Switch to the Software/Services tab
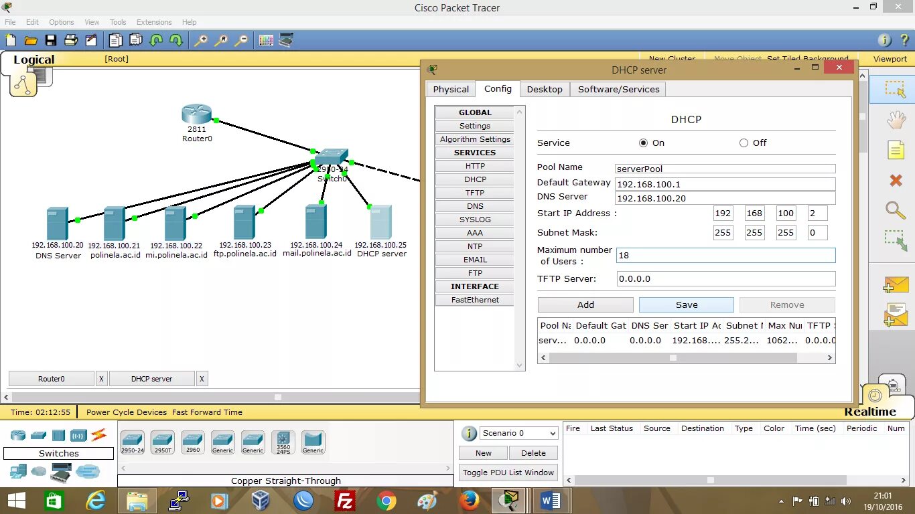This screenshot has width=915, height=514. (618, 89)
